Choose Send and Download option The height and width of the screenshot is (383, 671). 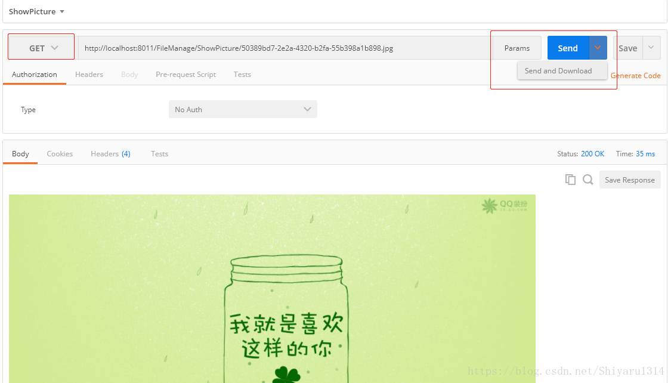[x=562, y=71]
